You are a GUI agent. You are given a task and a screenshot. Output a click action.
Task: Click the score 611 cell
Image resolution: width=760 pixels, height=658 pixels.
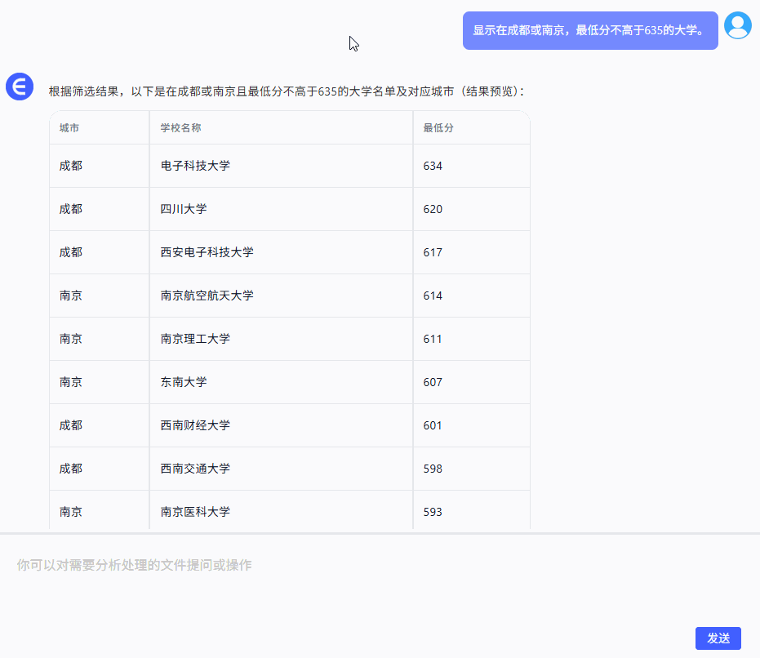pos(472,339)
